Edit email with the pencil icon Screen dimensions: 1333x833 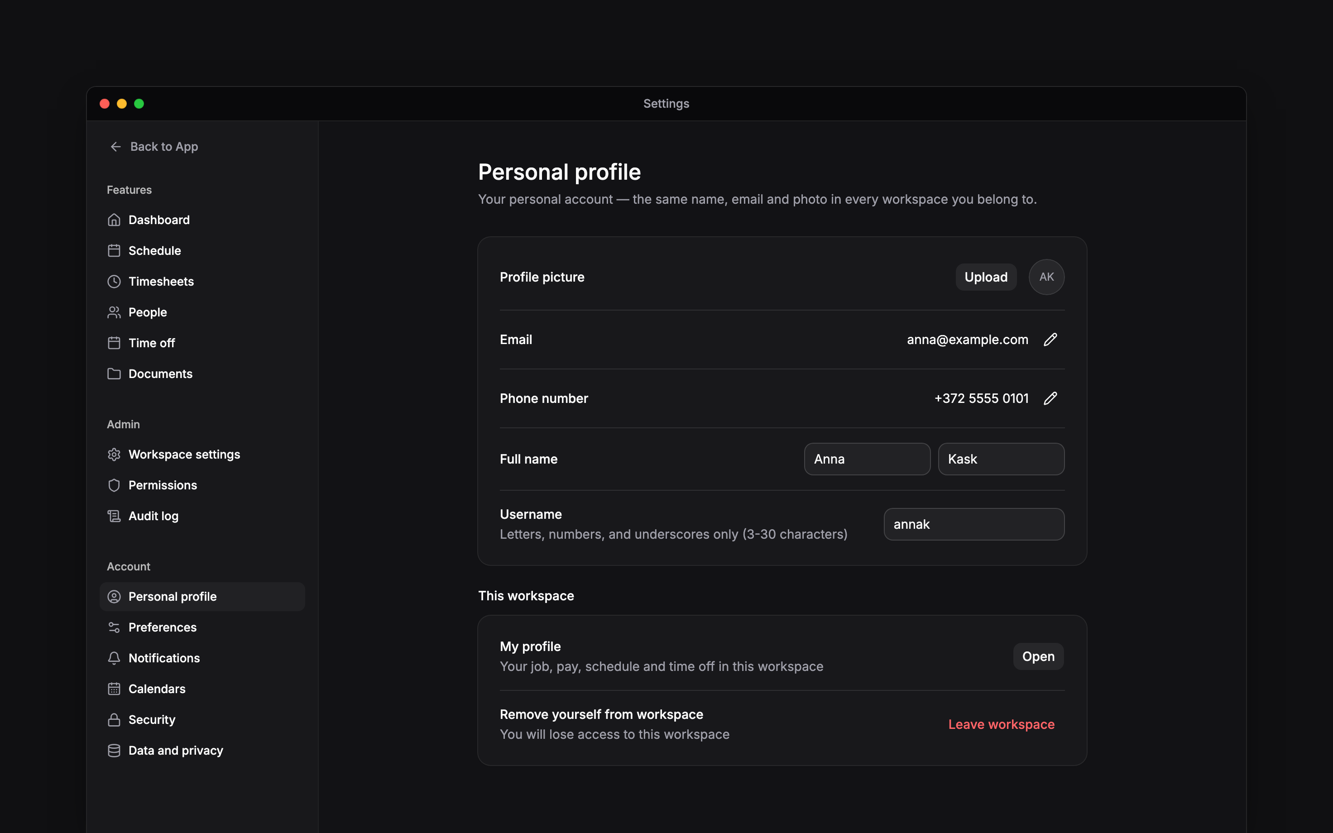coord(1050,340)
